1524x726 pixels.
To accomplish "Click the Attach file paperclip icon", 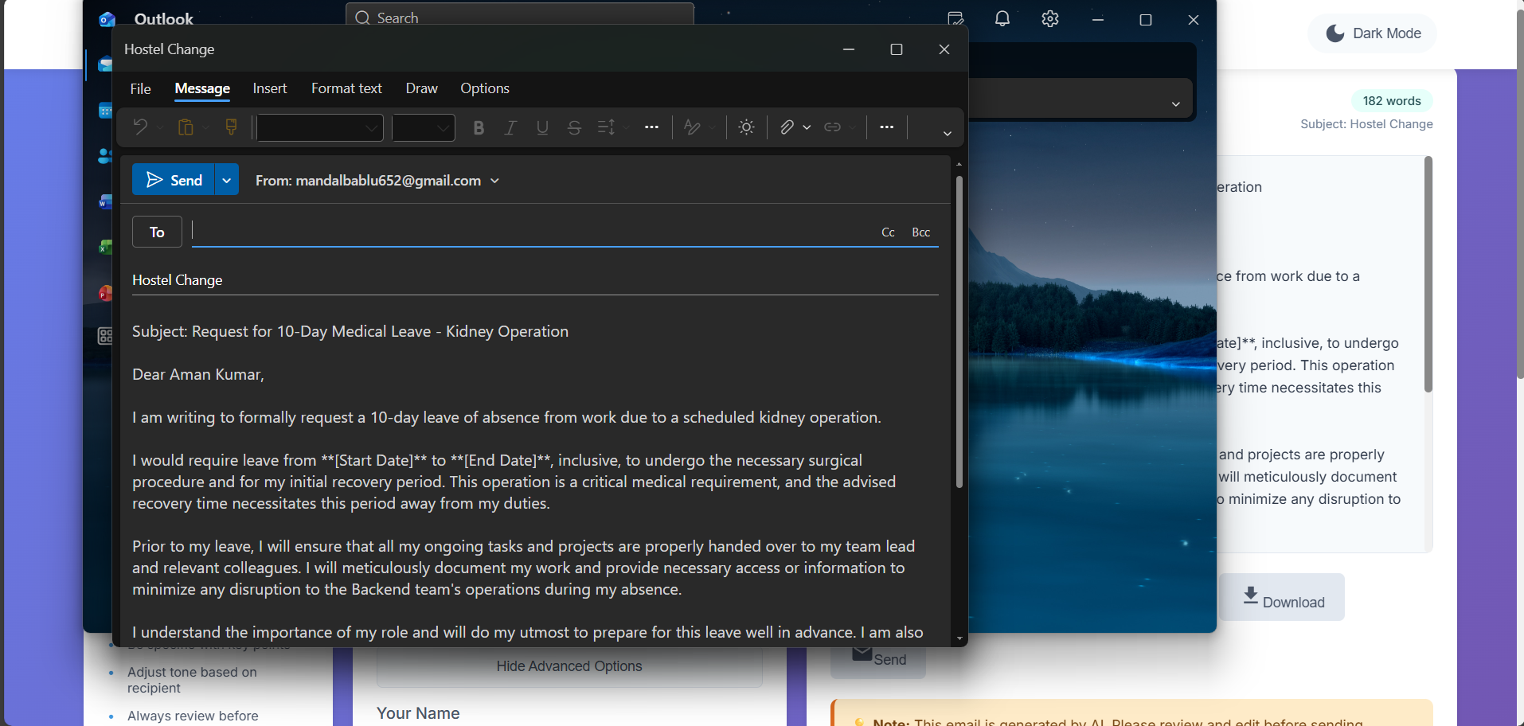I will click(787, 127).
